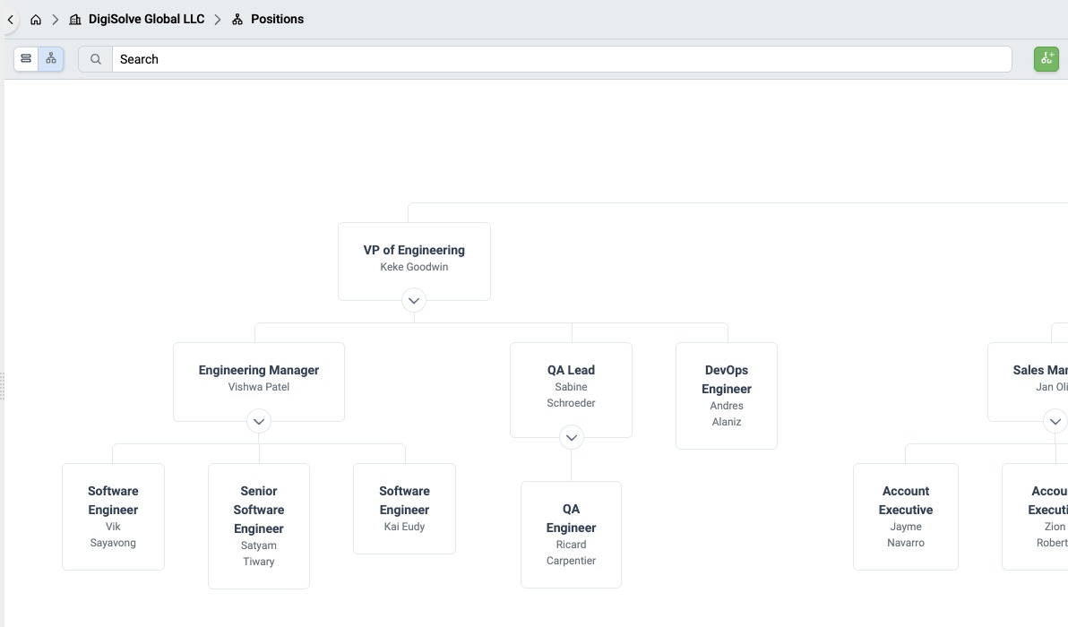Open the Account Executive Zion card
1068x627 pixels.
click(x=1036, y=517)
